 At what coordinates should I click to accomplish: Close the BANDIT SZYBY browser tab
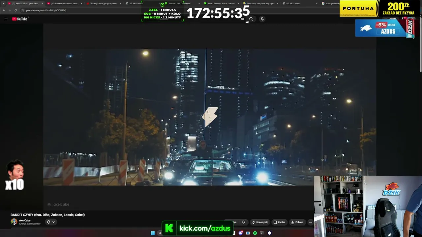coord(42,3)
